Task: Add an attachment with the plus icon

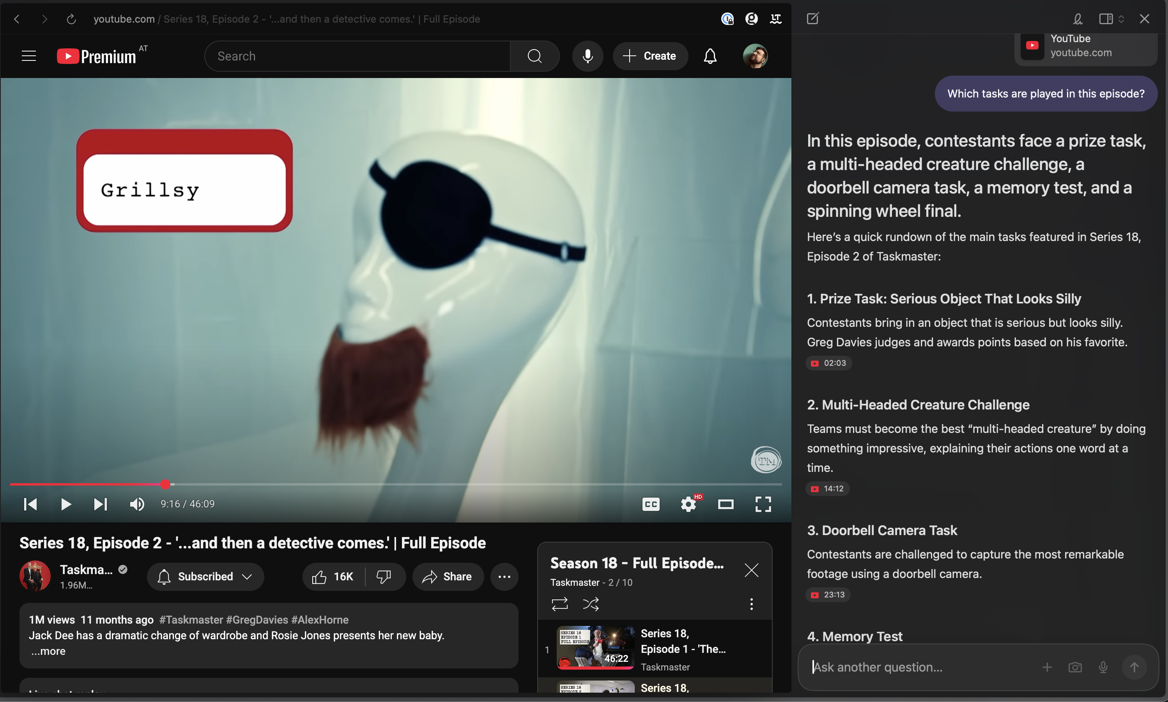Action: (1047, 667)
